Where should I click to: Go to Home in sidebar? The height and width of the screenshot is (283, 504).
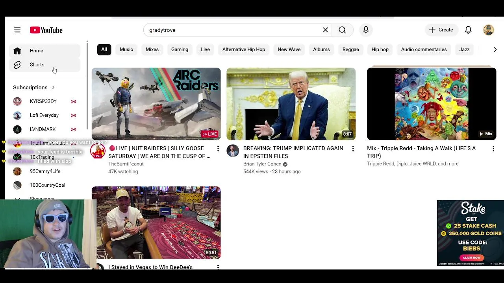44,51
